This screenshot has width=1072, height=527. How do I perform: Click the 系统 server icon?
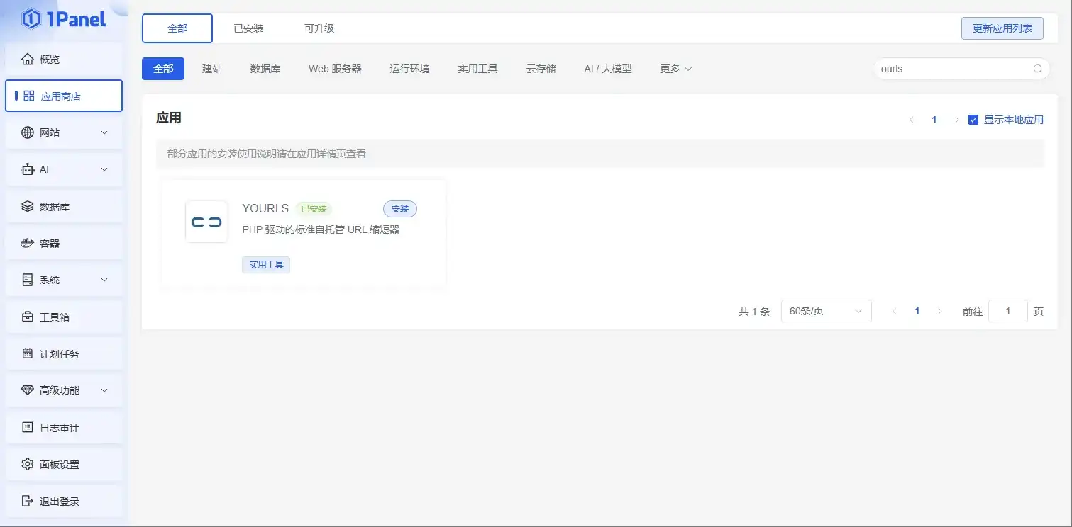(28, 280)
